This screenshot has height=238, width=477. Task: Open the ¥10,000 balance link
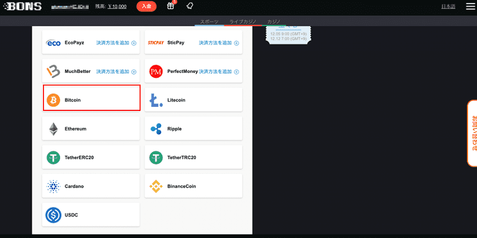coord(117,7)
